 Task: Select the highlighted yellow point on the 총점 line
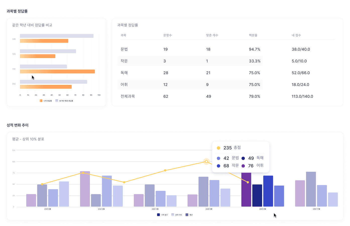206,162
